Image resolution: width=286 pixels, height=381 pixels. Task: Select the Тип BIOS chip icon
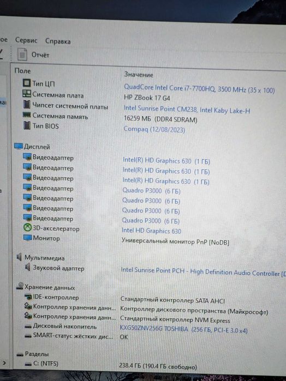pyautogui.click(x=27, y=125)
